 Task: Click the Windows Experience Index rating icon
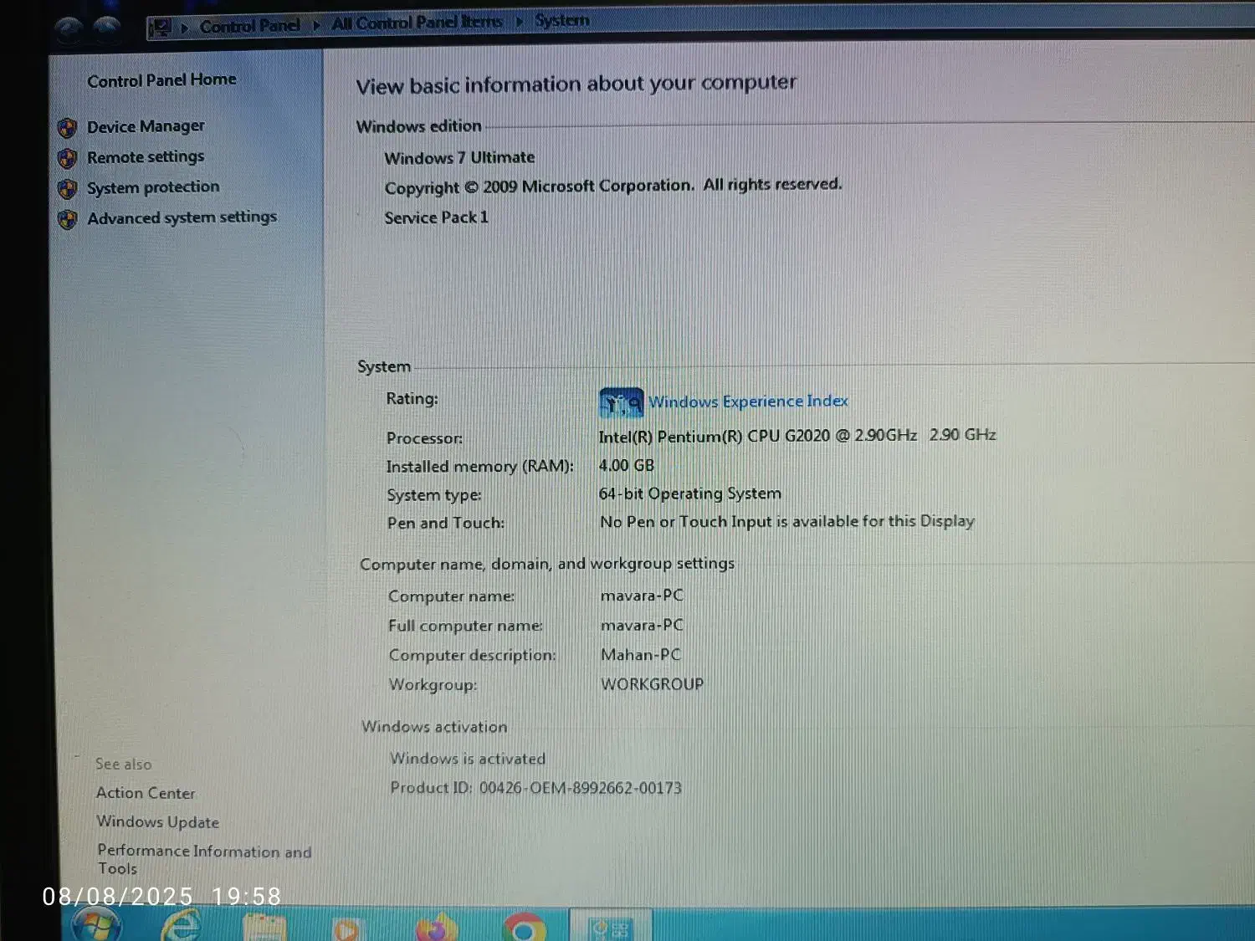(x=621, y=402)
